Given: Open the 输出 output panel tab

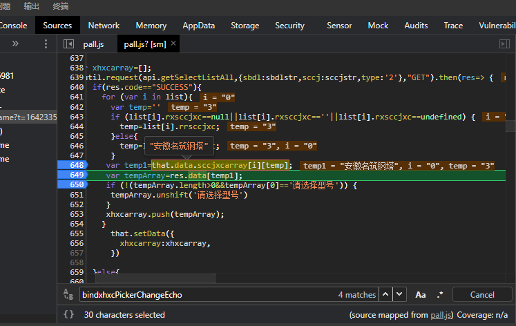Looking at the screenshot, I should [32, 6].
